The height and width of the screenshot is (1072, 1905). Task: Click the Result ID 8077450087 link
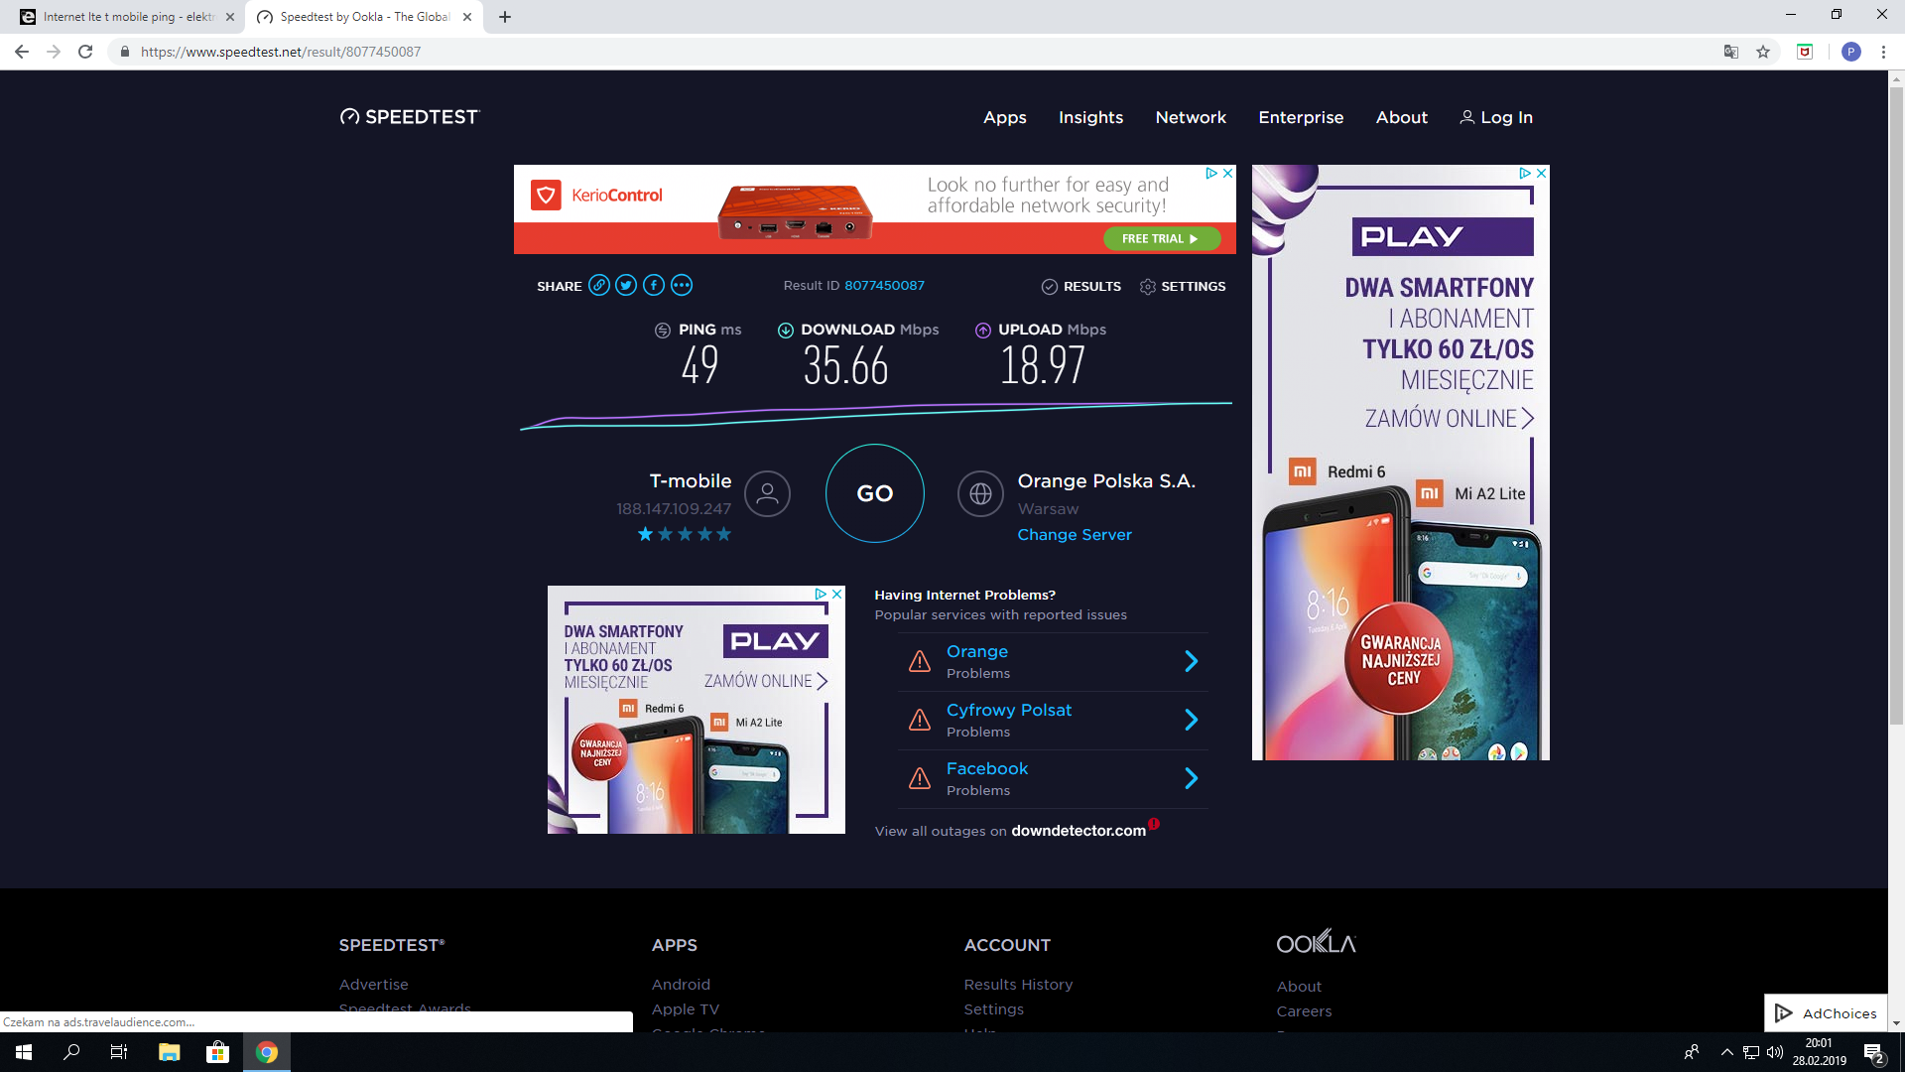pyautogui.click(x=884, y=285)
